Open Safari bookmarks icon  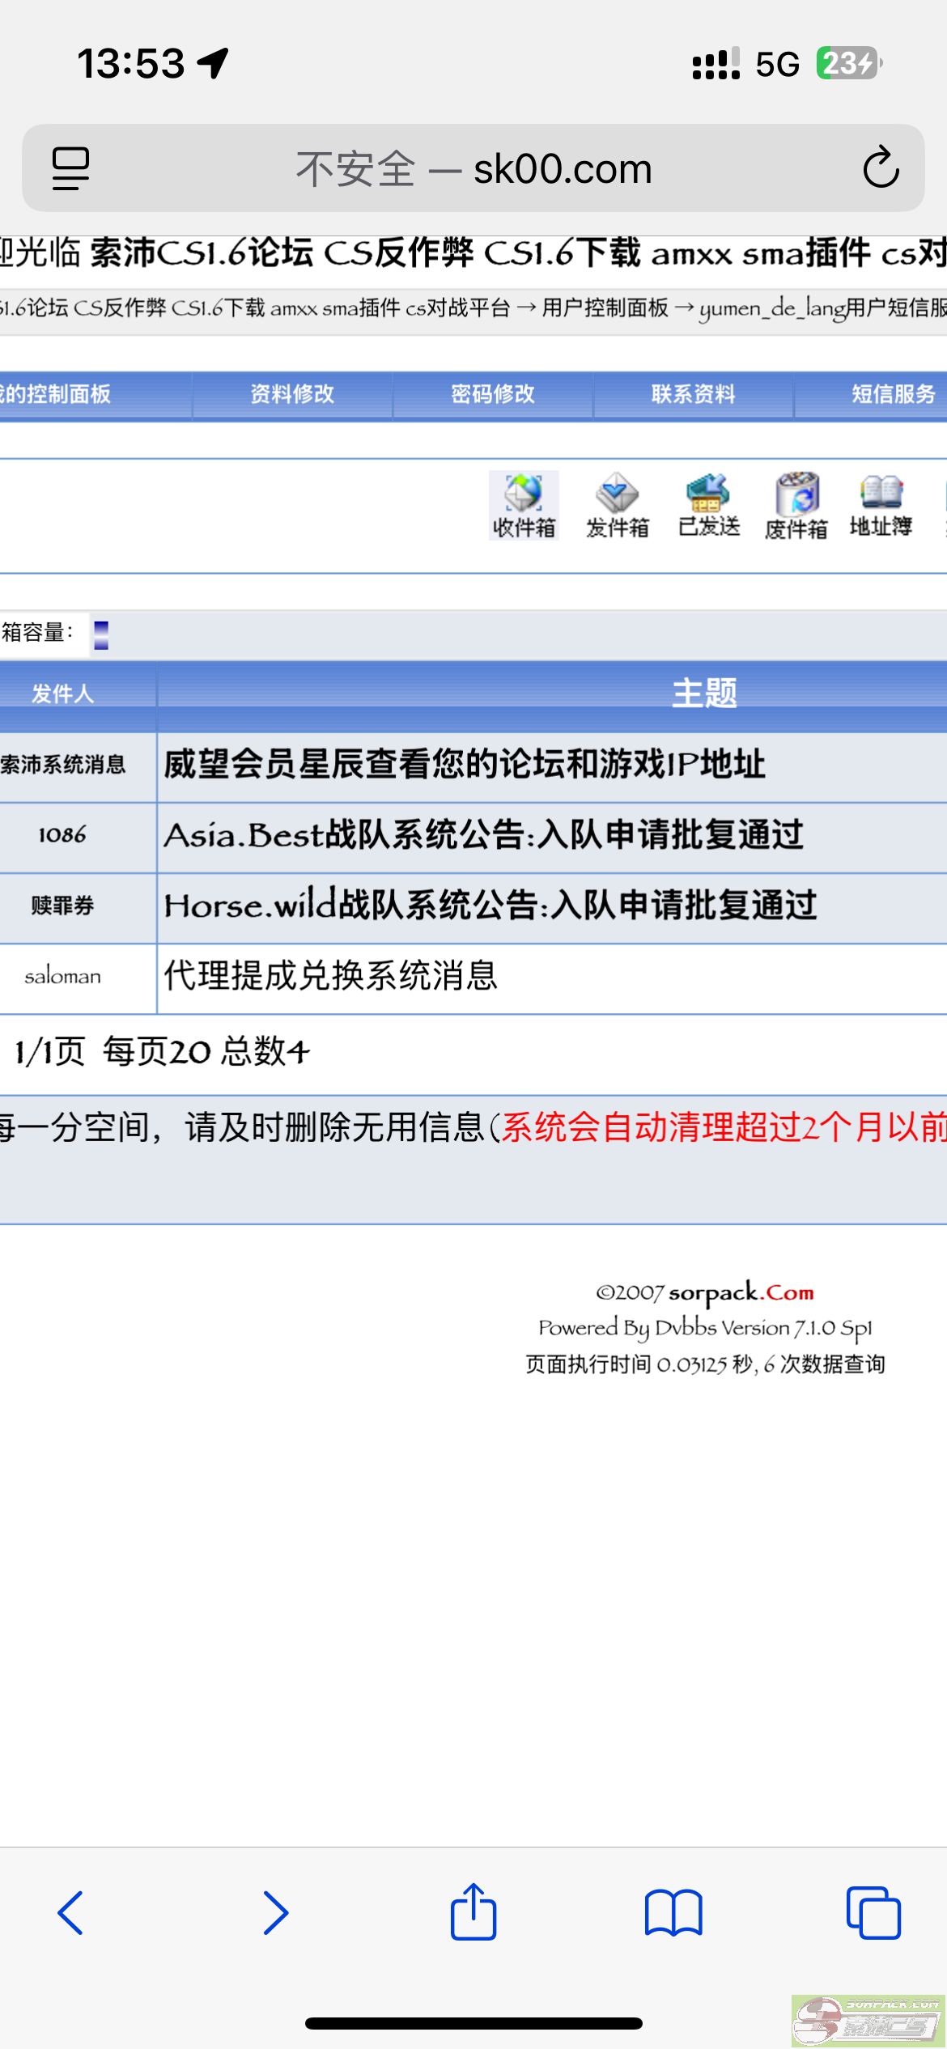(x=673, y=1913)
